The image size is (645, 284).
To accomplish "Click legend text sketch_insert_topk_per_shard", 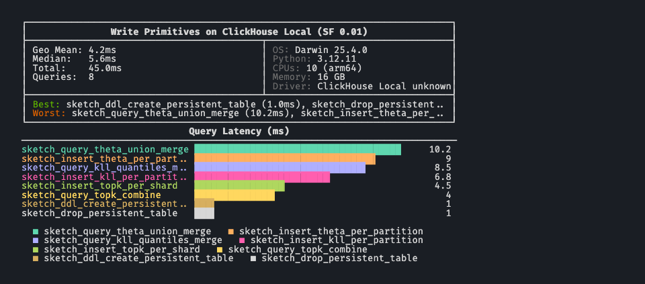I will [122, 250].
